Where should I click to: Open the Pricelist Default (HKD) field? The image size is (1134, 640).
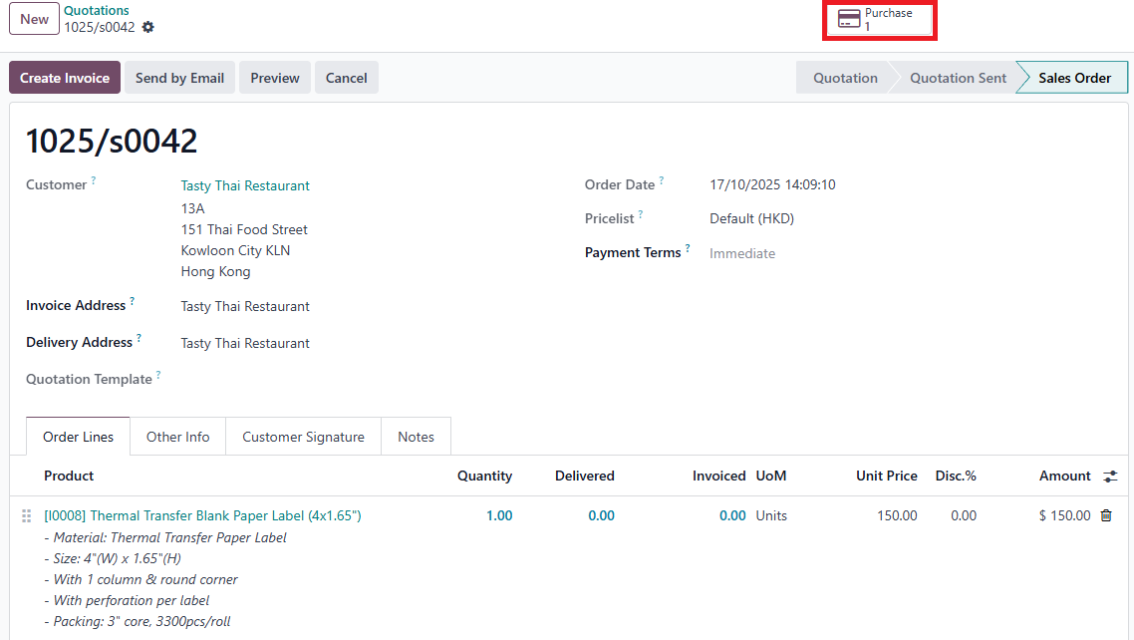pos(751,218)
